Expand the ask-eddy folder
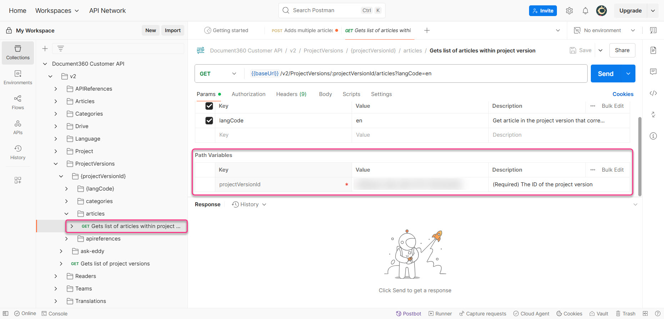The width and height of the screenshot is (664, 319). (x=61, y=251)
